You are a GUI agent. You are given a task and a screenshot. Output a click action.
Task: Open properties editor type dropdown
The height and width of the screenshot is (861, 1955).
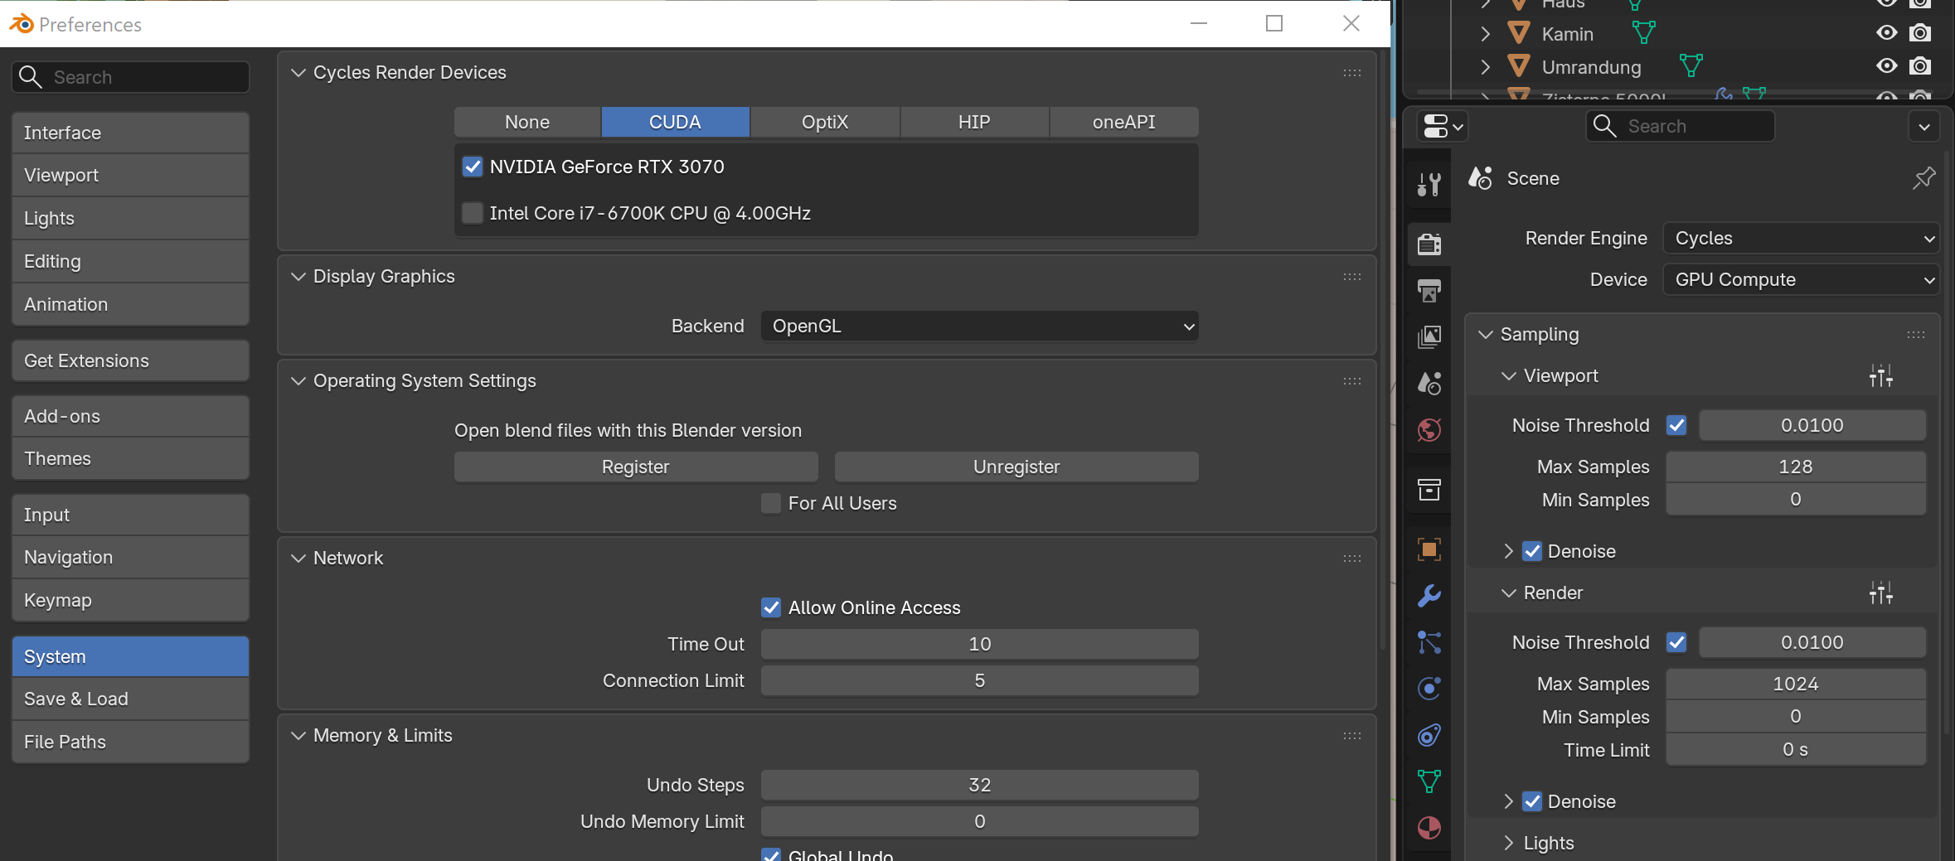[1443, 127]
